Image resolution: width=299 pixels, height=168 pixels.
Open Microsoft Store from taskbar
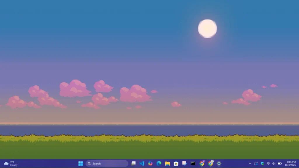176,163
